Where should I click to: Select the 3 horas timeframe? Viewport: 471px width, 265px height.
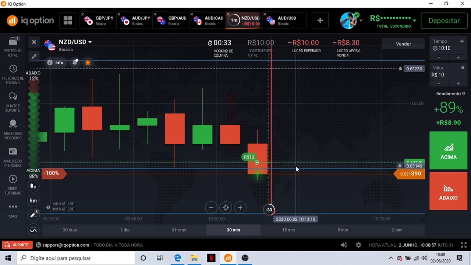click(x=179, y=230)
